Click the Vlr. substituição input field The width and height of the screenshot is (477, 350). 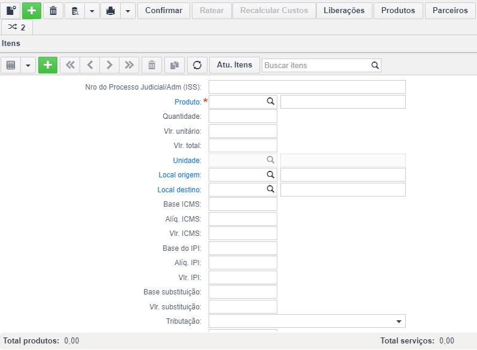point(243,306)
